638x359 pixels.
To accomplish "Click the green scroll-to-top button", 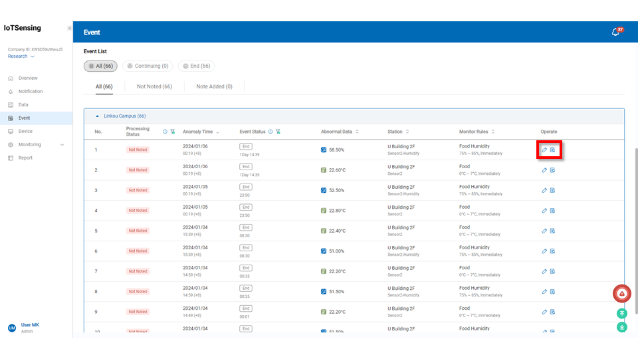I will (622, 313).
